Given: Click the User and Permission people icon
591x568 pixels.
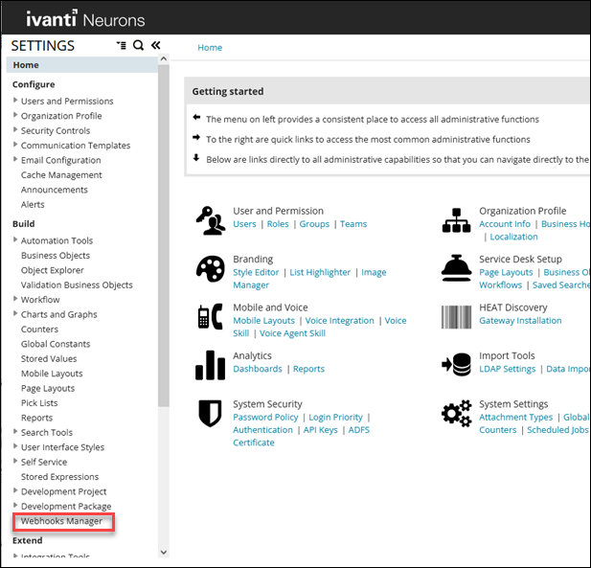Looking at the screenshot, I should click(x=210, y=219).
